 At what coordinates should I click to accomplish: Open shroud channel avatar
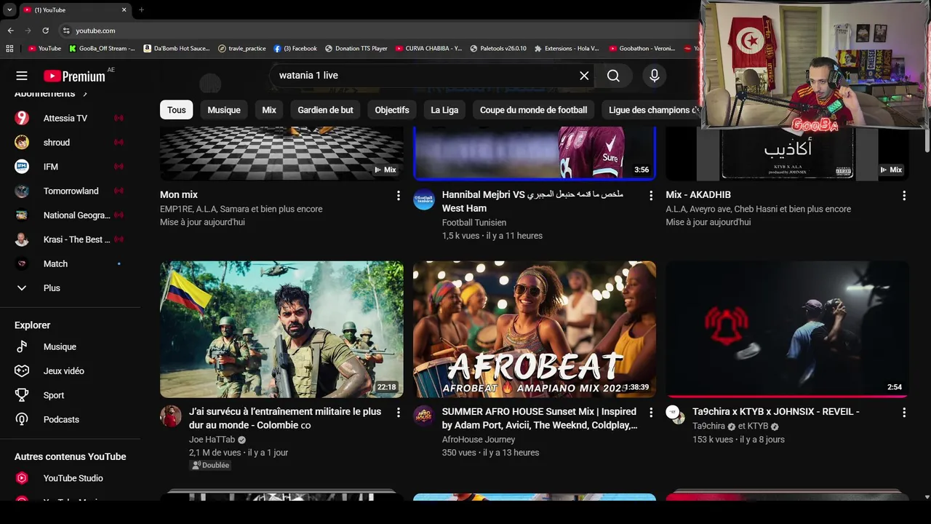(x=22, y=143)
